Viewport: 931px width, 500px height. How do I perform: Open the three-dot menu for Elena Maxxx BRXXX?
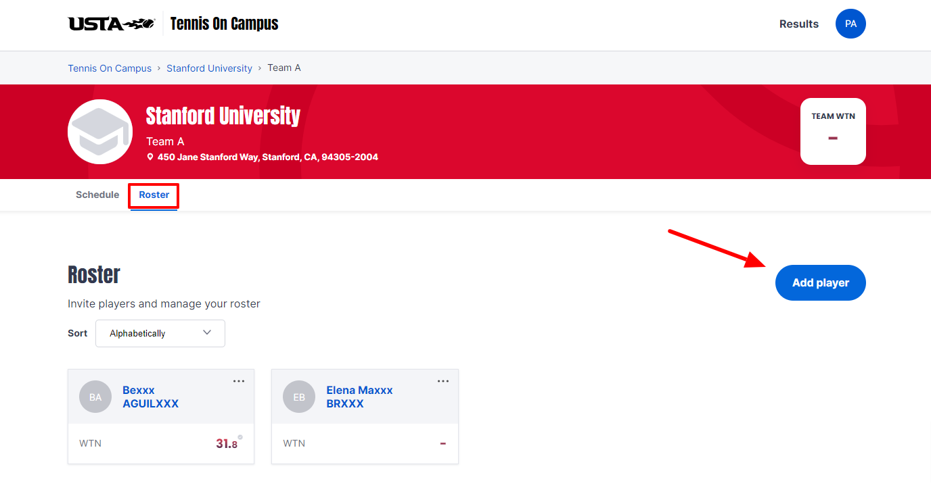(443, 381)
